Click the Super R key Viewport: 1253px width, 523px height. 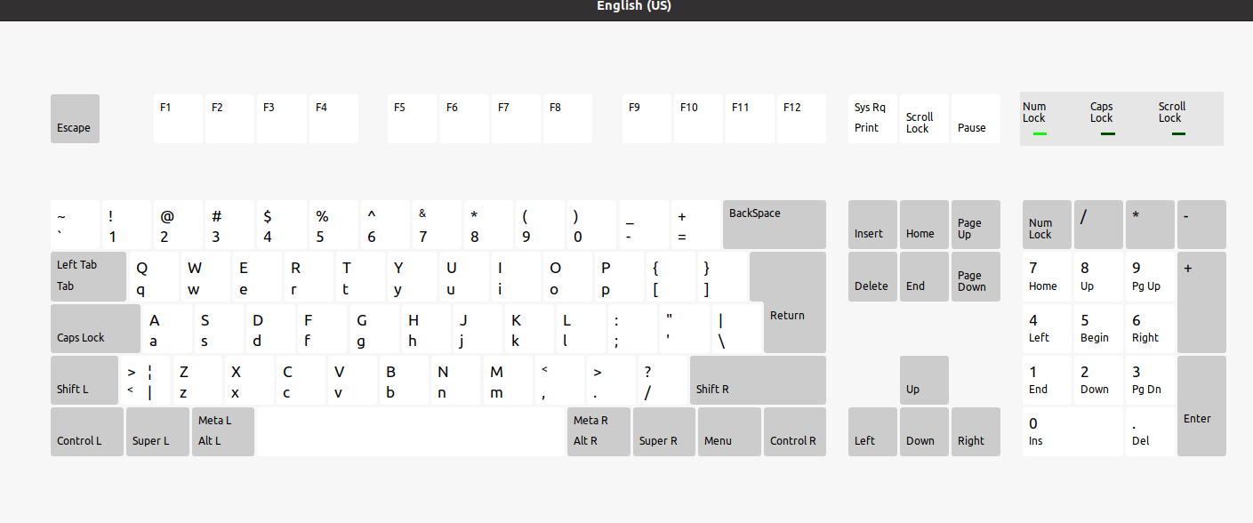[x=664, y=431]
